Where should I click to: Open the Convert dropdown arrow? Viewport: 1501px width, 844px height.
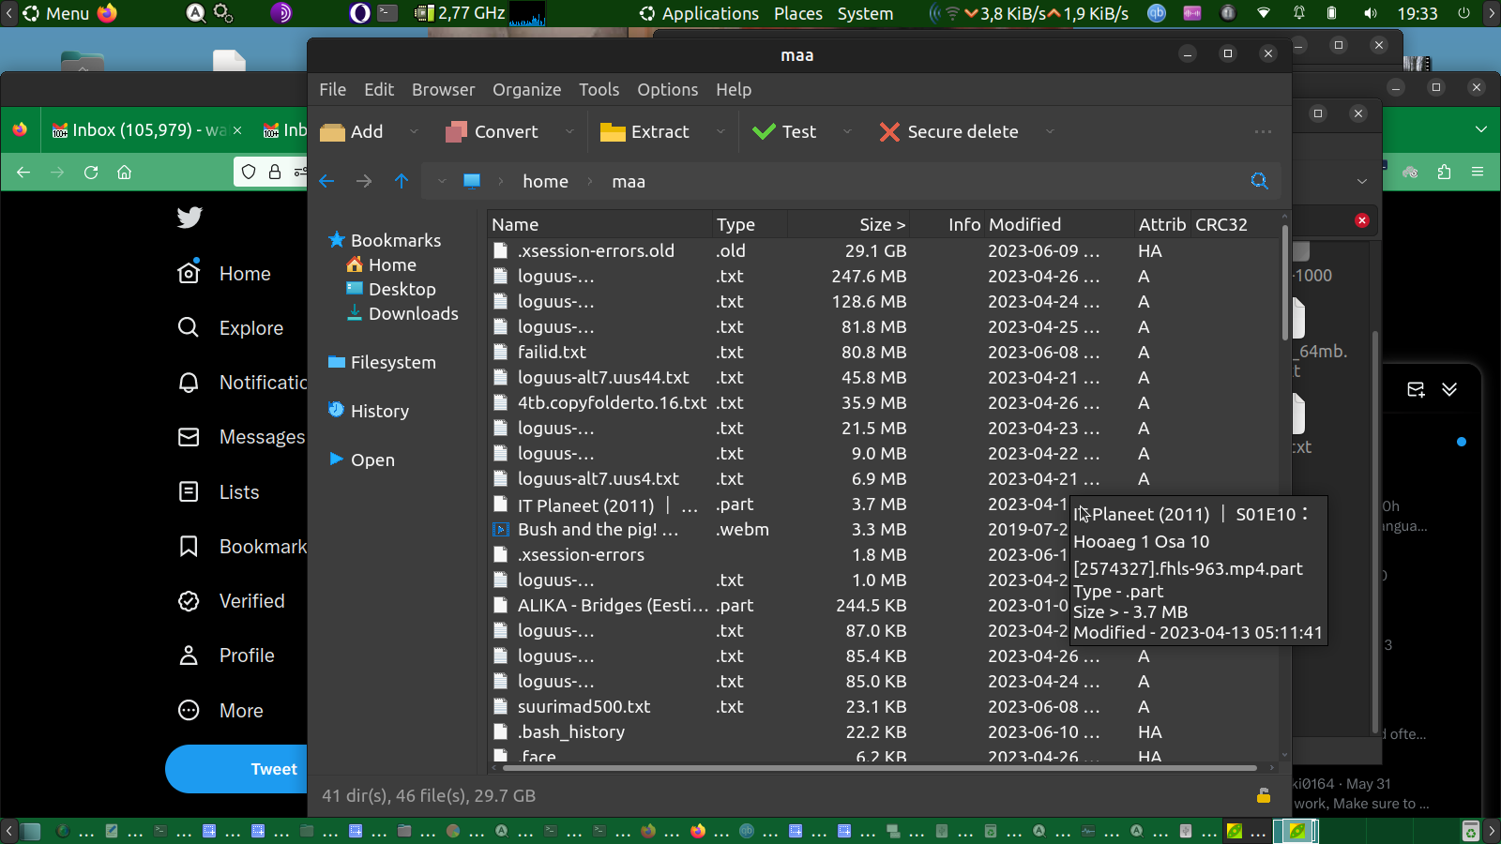coord(569,132)
